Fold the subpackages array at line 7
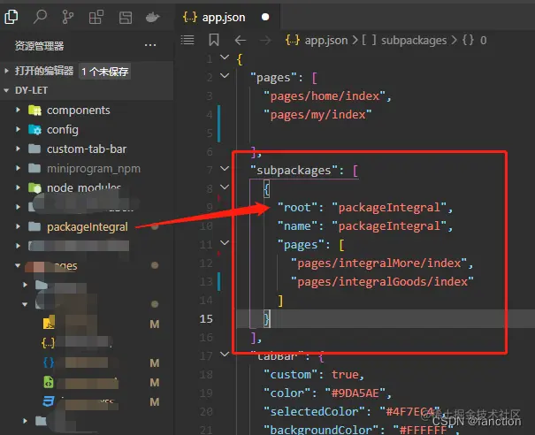 click(225, 168)
